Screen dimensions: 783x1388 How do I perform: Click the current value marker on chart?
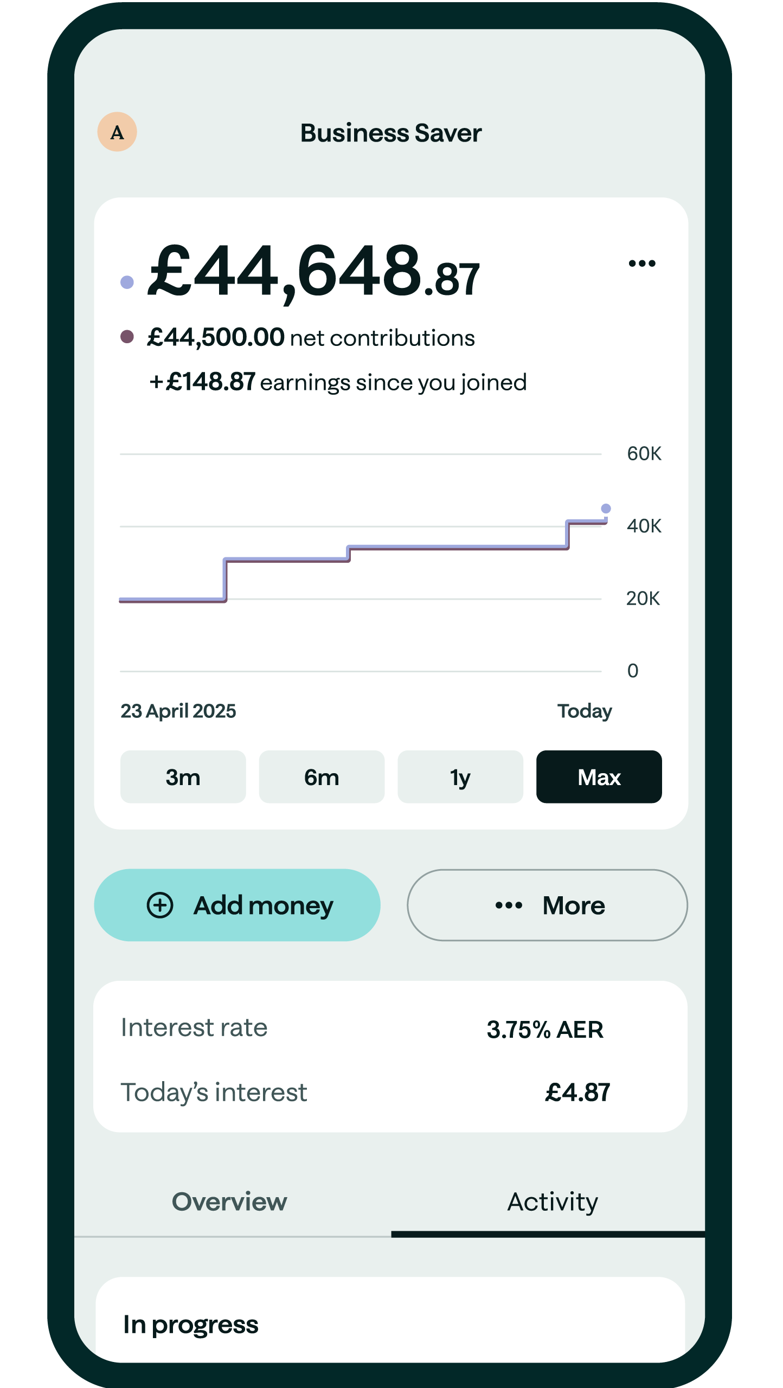pos(606,509)
